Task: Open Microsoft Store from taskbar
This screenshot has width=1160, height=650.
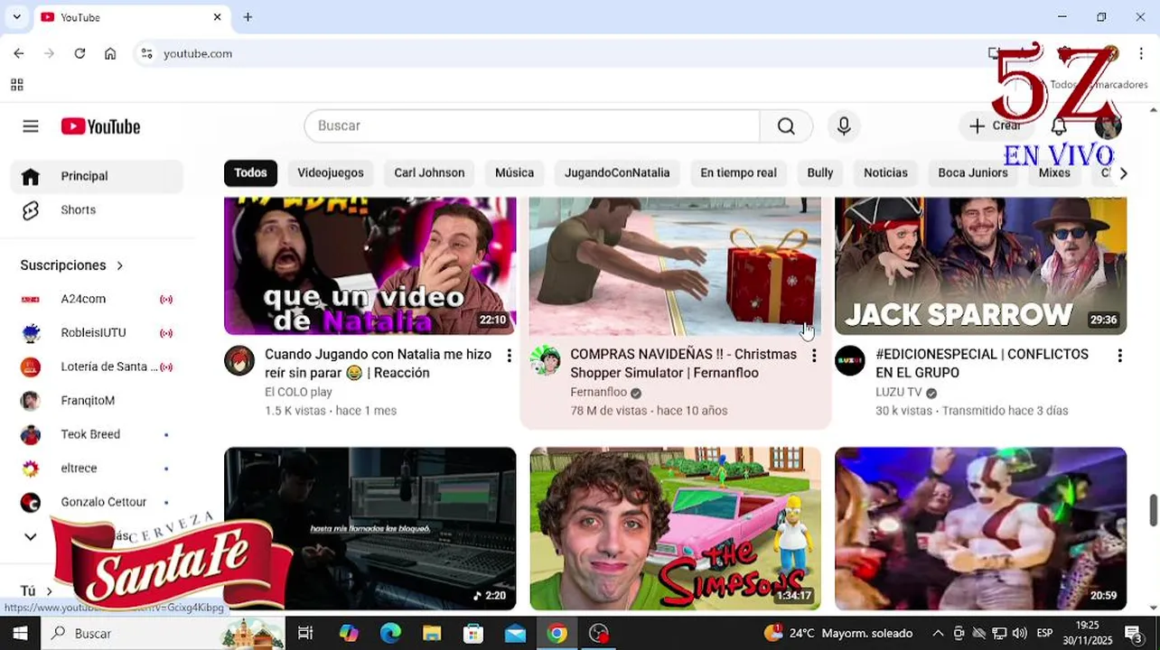Action: [x=473, y=633]
